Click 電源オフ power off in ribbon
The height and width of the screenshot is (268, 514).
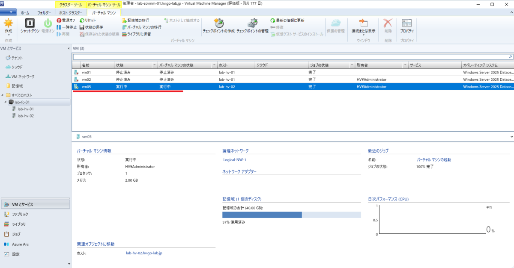pyautogui.click(x=66, y=21)
